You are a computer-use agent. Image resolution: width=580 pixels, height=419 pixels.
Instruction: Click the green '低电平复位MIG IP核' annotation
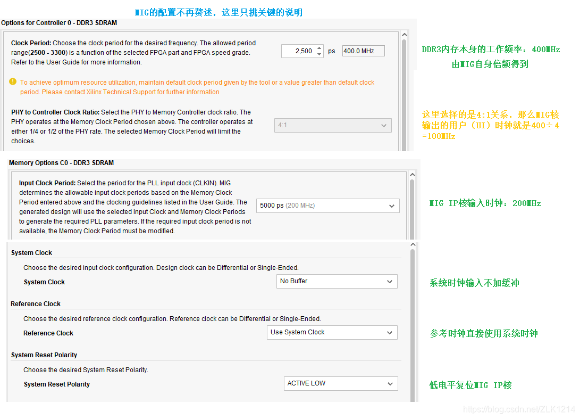pyautogui.click(x=470, y=385)
